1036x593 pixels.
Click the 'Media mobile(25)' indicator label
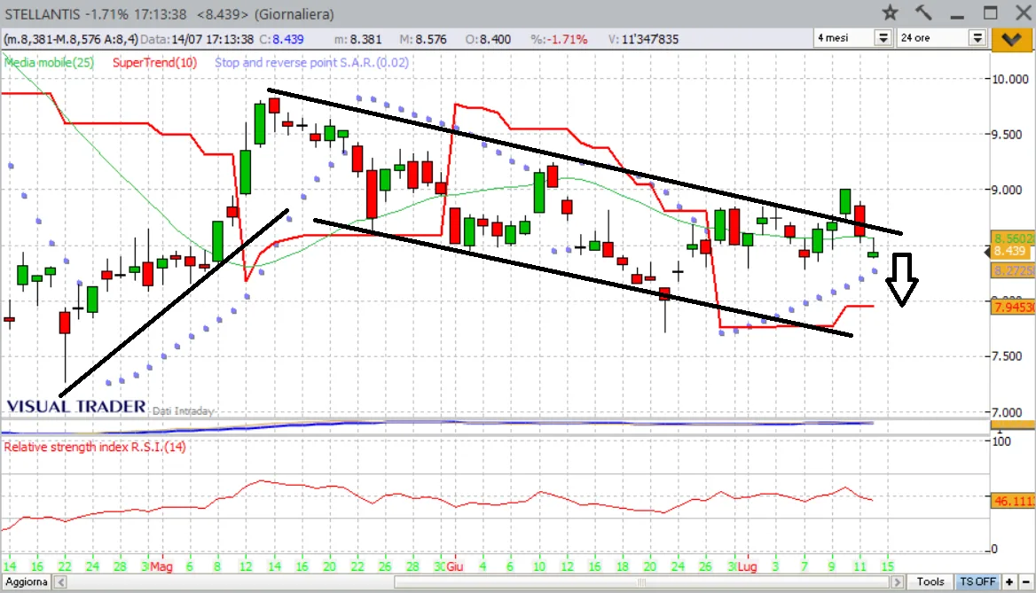click(x=50, y=63)
